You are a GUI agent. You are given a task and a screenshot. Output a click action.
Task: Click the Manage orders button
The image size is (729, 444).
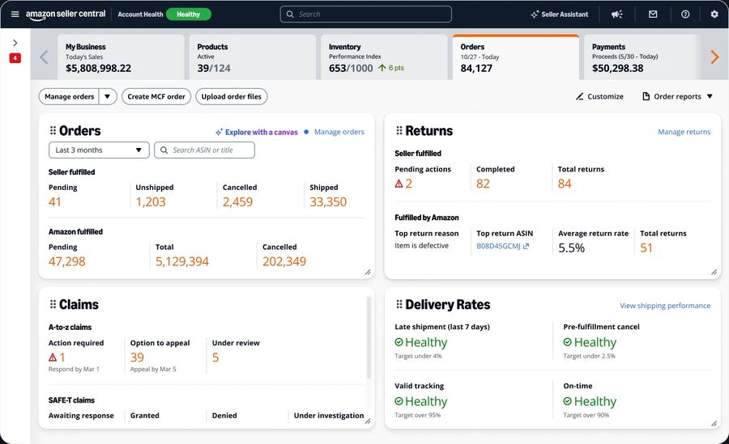pyautogui.click(x=69, y=96)
